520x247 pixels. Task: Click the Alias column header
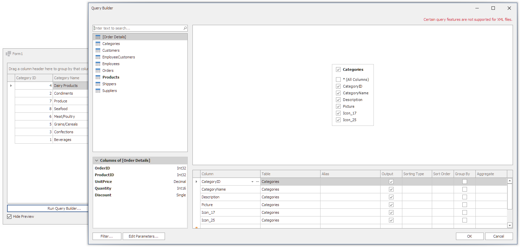(x=350, y=174)
